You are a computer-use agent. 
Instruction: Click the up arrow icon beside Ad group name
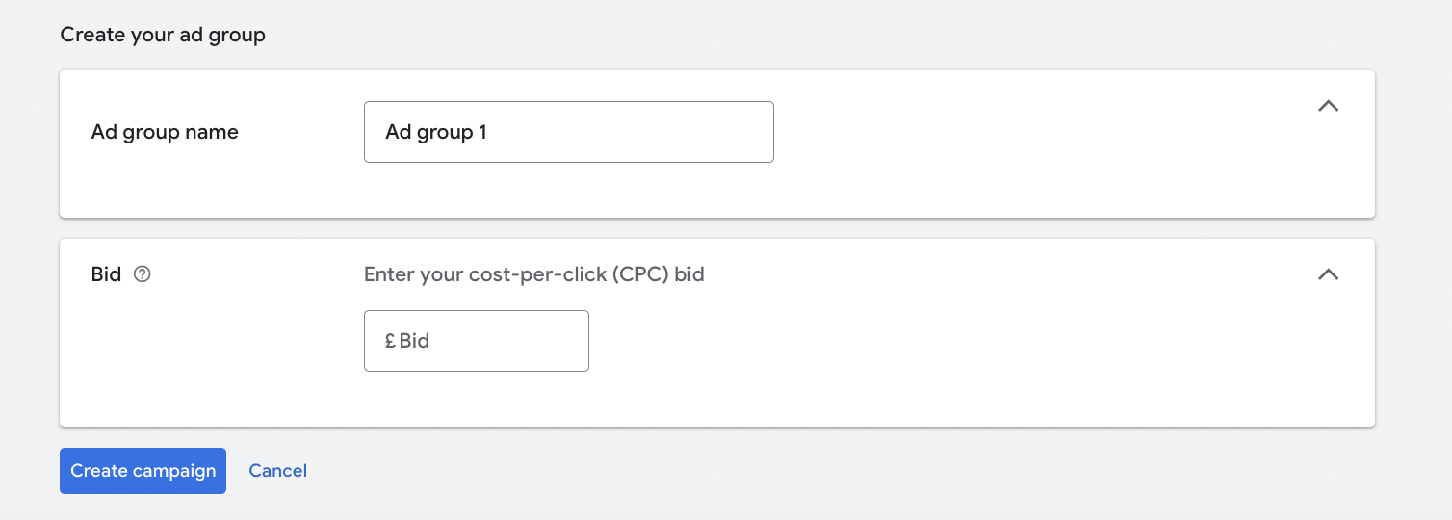click(x=1328, y=106)
